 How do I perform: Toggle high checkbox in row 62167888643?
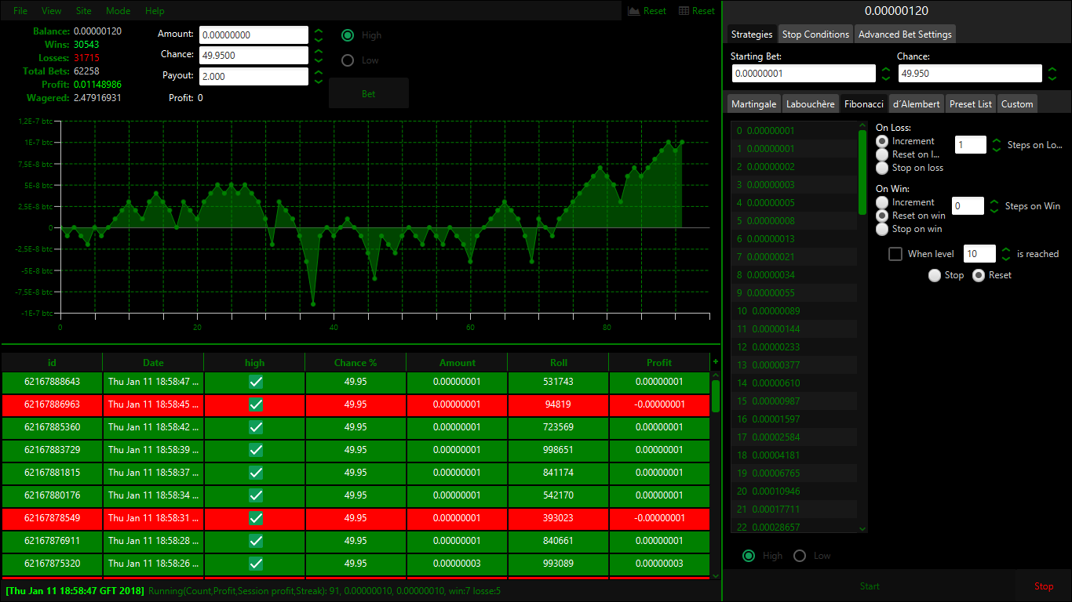255,382
